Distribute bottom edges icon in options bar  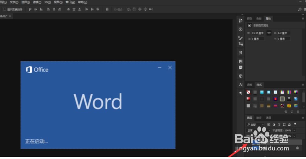click(80, 9)
